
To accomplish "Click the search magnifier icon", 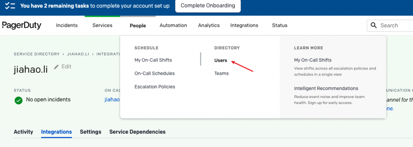I will coord(374,25).
